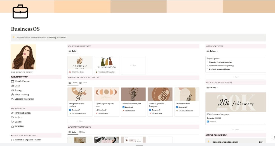Open the Strategy page link
The width and height of the screenshot is (275, 146).
click(x=18, y=90)
